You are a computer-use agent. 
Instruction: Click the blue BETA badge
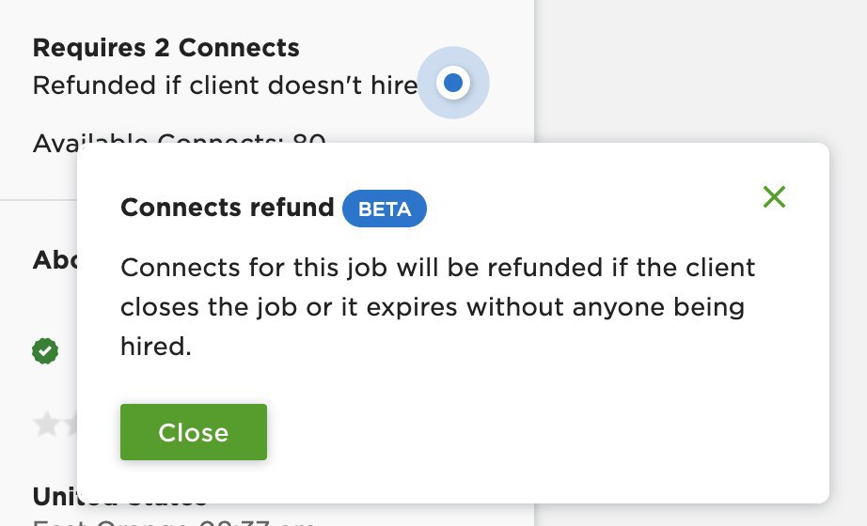coord(385,209)
